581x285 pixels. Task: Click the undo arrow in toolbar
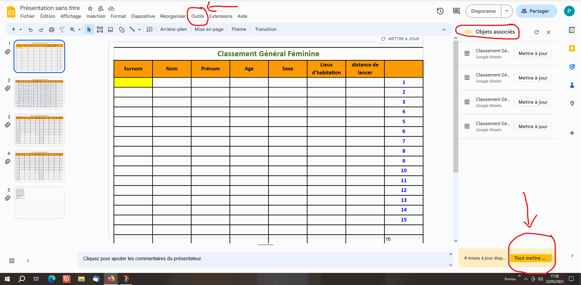click(31, 30)
